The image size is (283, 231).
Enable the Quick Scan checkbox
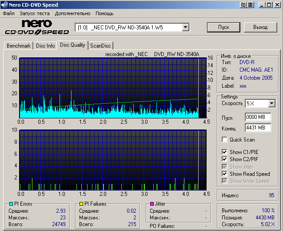pyautogui.click(x=224, y=140)
